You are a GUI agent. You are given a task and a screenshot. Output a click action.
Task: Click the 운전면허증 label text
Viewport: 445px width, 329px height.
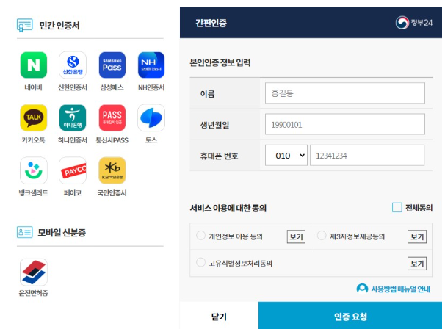(34, 293)
